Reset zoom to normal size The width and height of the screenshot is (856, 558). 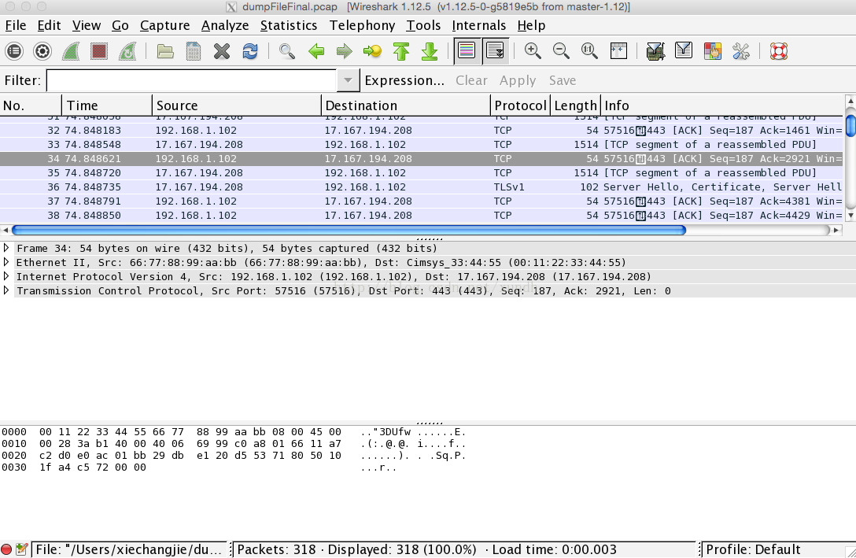(x=589, y=51)
